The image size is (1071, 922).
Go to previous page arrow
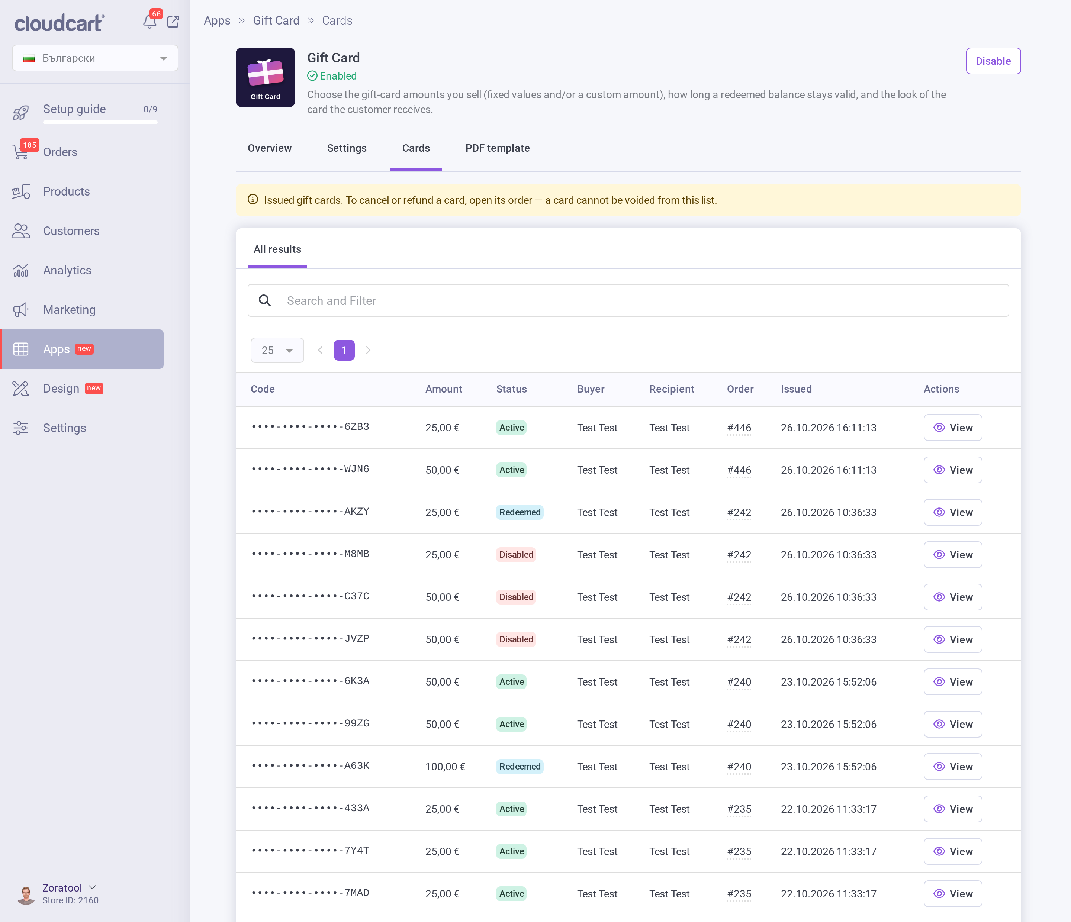(320, 351)
